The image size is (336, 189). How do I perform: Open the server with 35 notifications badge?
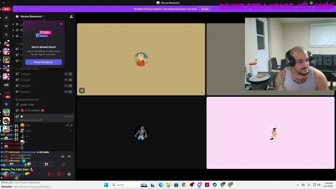coord(6,68)
